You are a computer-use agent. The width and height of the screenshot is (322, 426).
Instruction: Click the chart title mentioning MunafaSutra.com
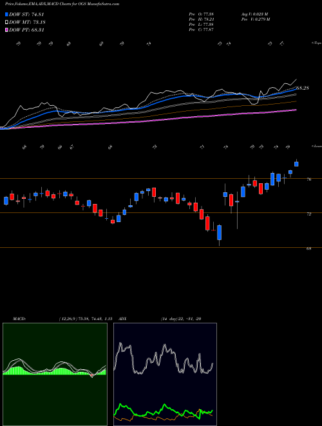click(x=62, y=4)
